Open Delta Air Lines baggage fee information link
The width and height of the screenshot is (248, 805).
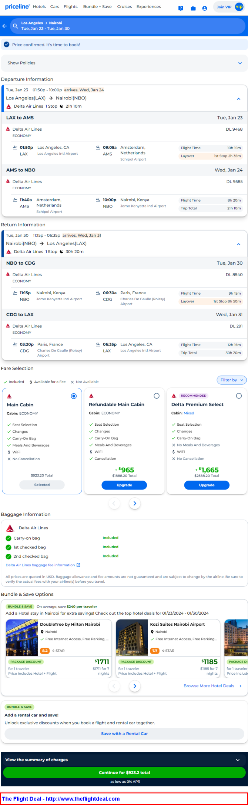point(40,565)
